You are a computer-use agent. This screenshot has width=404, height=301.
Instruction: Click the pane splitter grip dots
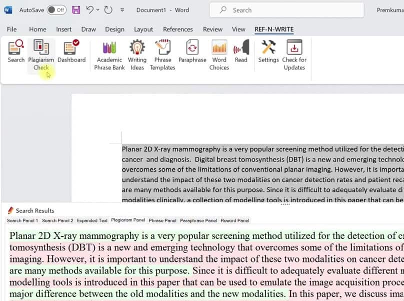[x=285, y=204]
